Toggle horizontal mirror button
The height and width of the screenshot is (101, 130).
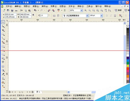pos(54,15)
